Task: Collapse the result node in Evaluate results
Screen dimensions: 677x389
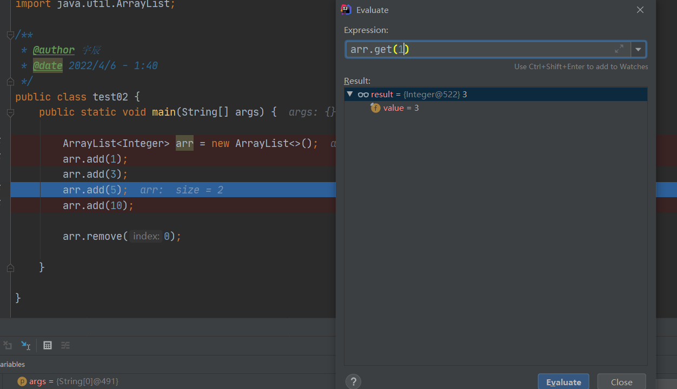Action: point(350,94)
